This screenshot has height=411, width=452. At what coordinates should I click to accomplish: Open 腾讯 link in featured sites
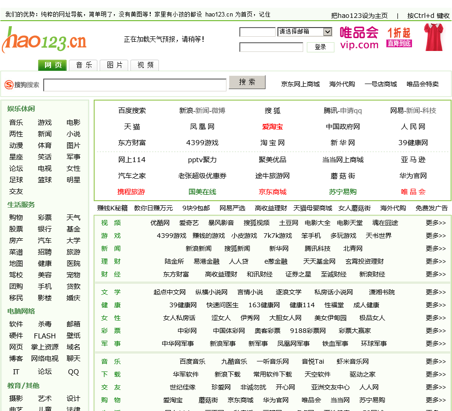pos(330,111)
